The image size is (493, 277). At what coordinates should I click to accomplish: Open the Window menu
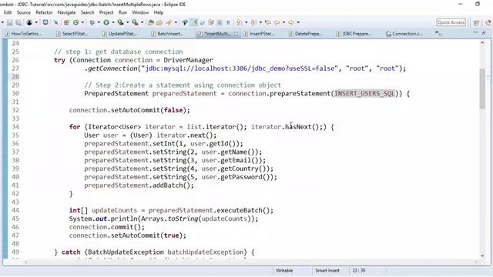click(x=140, y=12)
